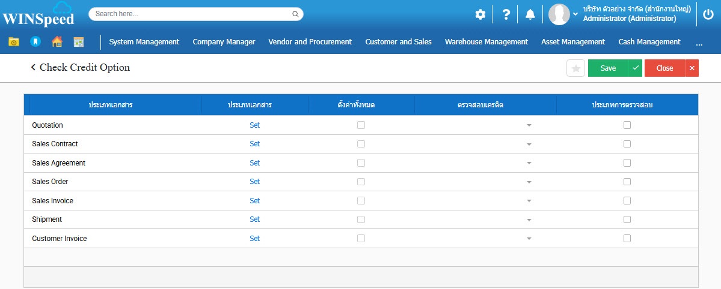The height and width of the screenshot is (289, 721).
Task: Tick the set-all checkbox for Sales Order
Action: [361, 182]
